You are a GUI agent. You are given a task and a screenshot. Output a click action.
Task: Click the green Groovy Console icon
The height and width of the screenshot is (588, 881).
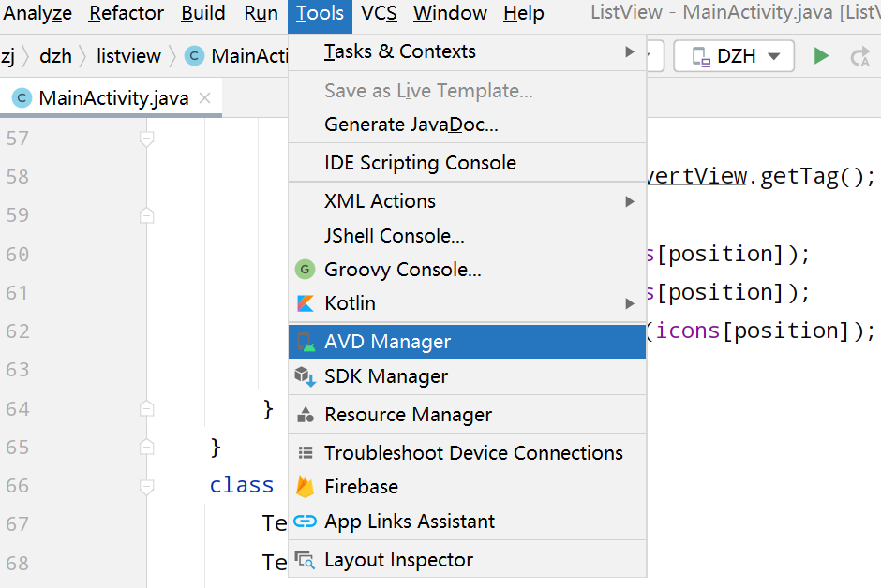(305, 270)
